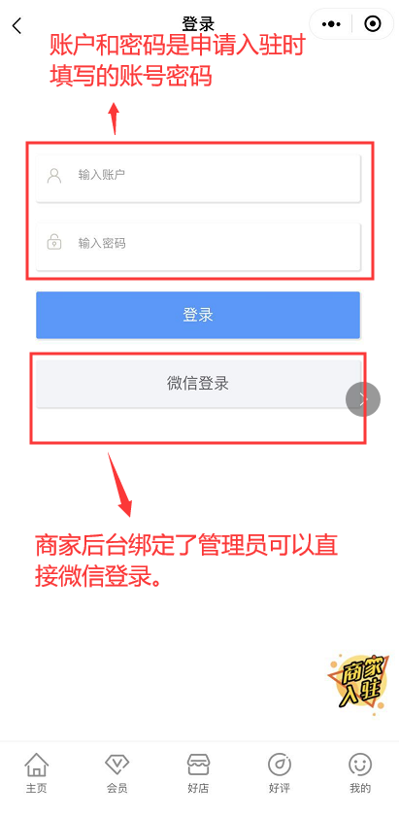The width and height of the screenshot is (399, 817).
Task: Tap the storefront icon in the bottom bar
Action: pos(198,765)
